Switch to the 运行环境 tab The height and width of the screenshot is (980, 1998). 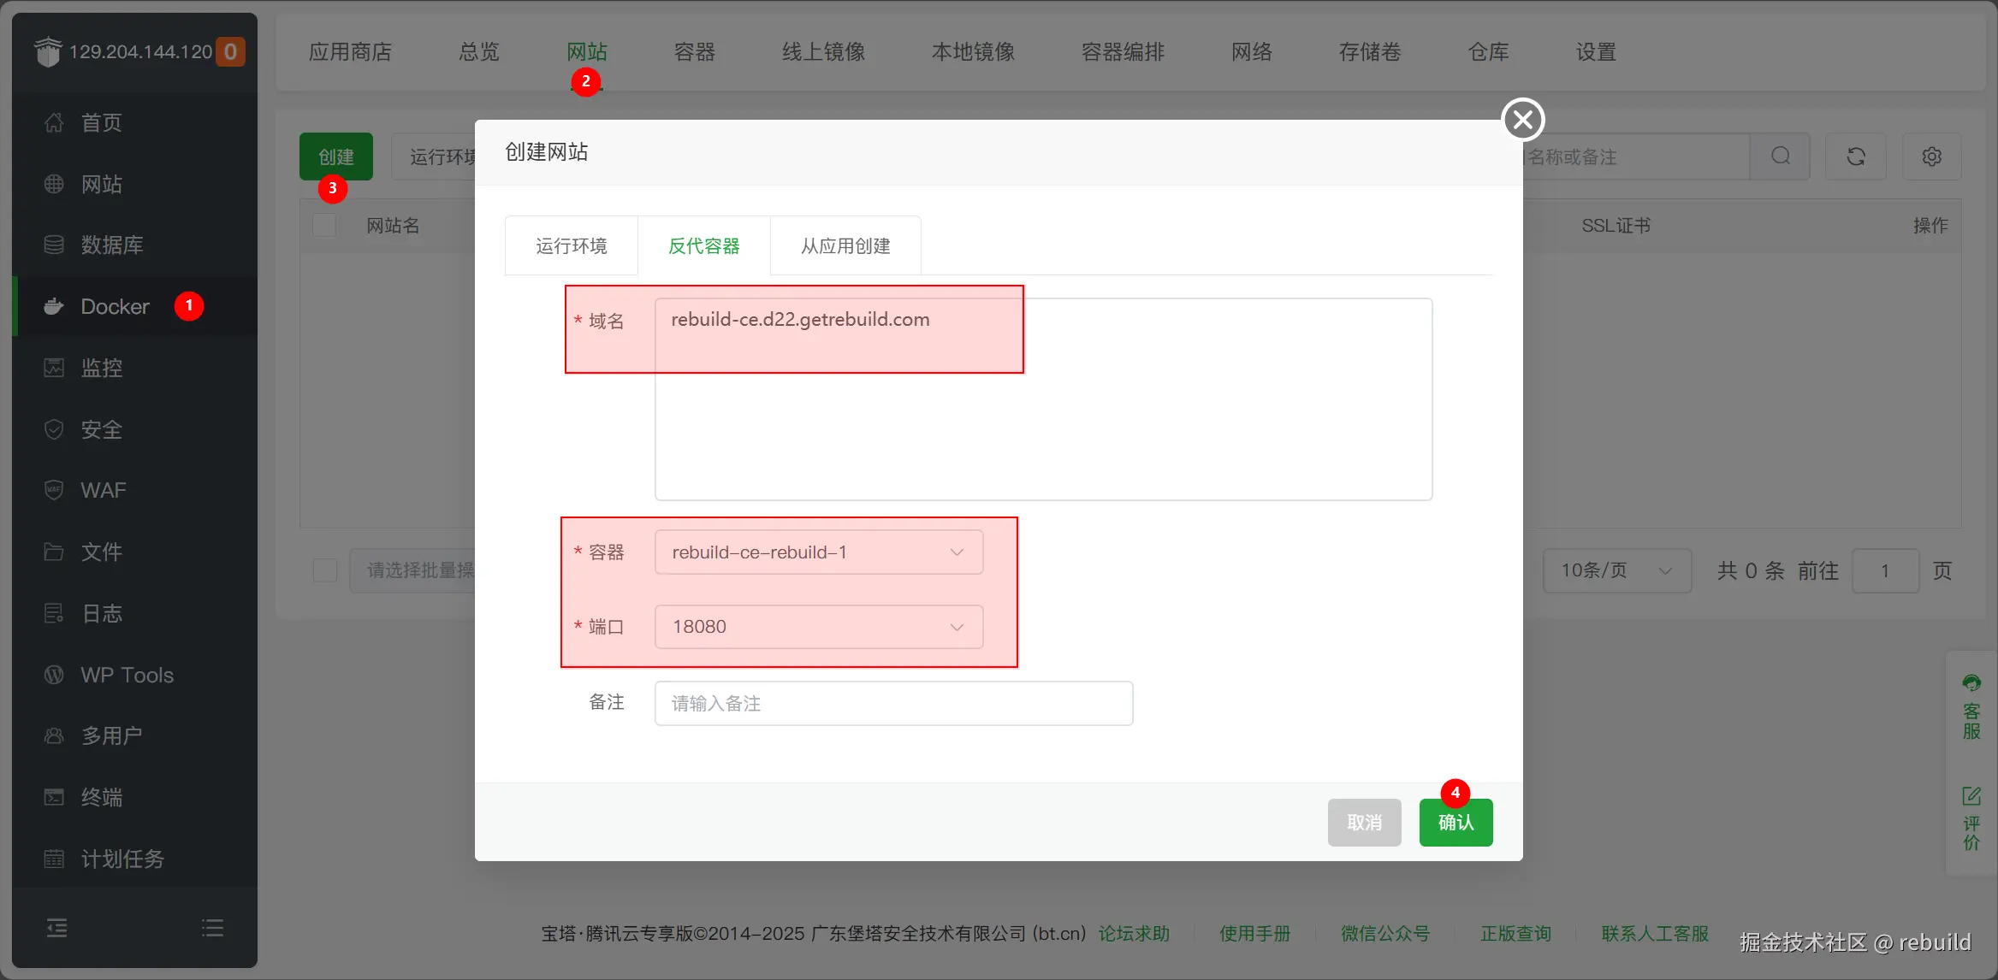(571, 246)
